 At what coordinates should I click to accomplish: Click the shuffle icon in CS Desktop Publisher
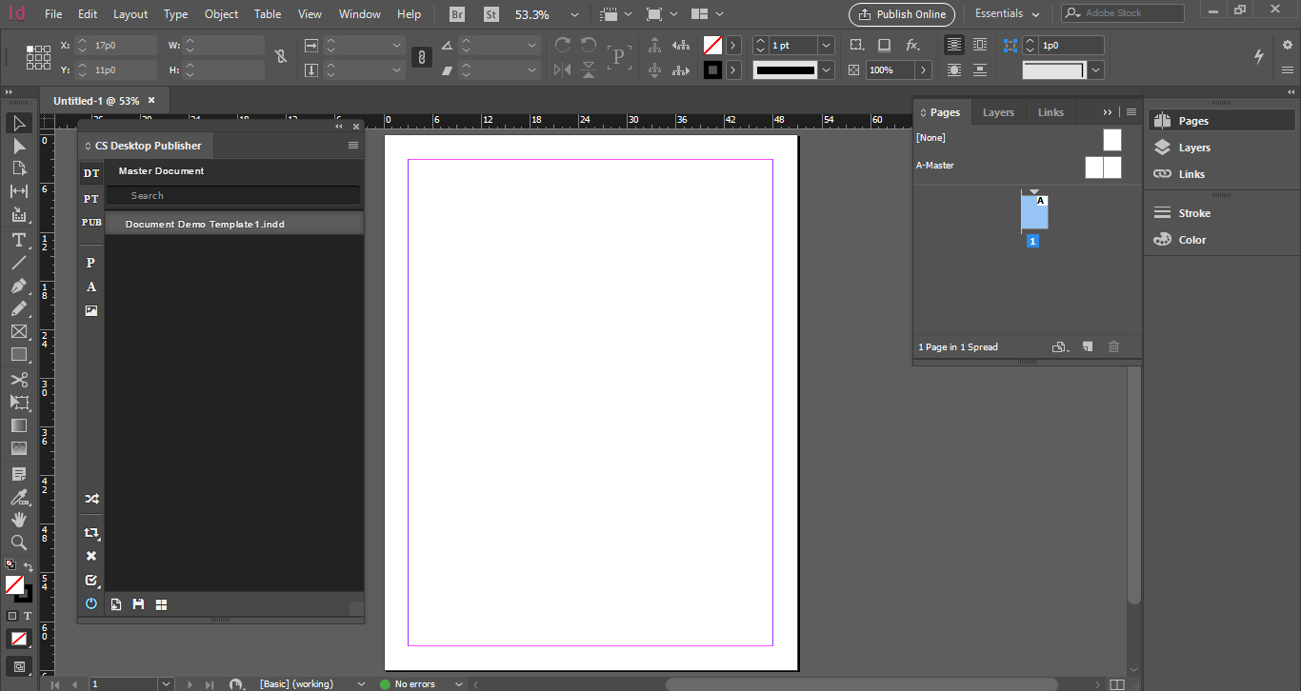point(91,499)
